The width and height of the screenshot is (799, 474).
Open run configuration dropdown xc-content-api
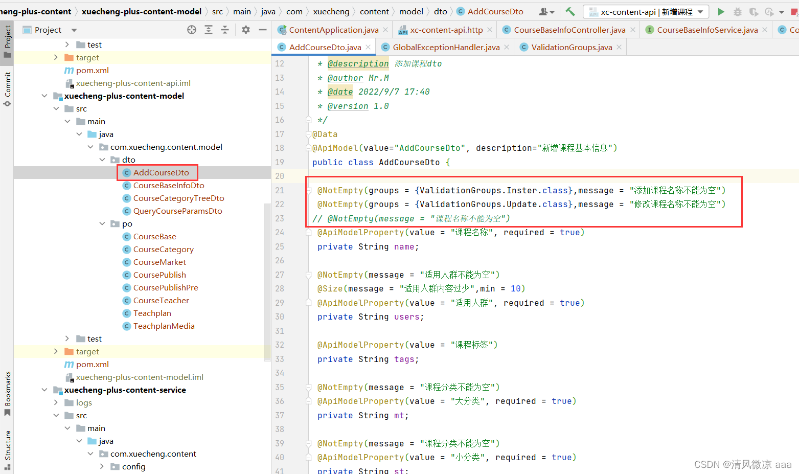(x=646, y=12)
